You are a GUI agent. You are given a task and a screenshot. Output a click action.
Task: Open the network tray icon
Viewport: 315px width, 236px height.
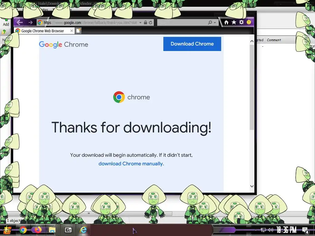(x=263, y=230)
